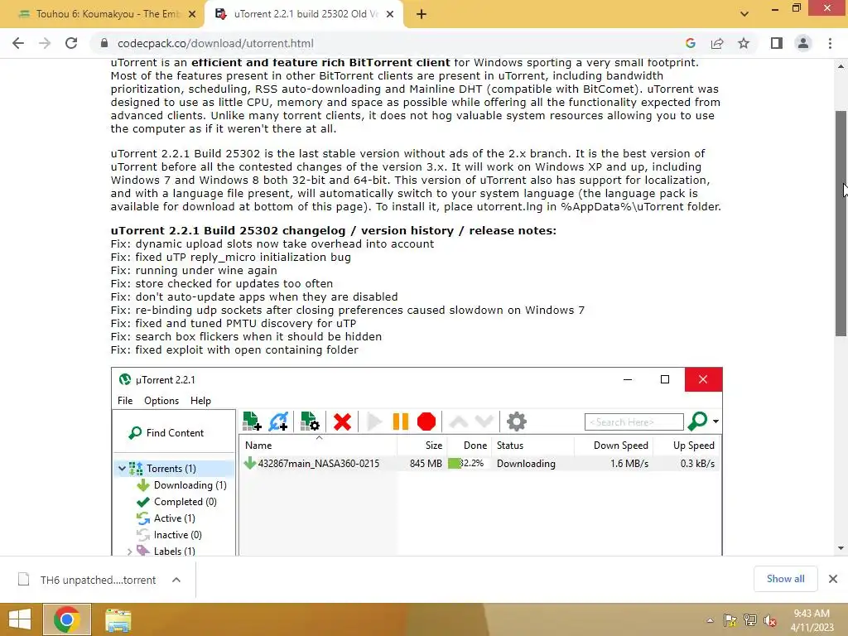
Task: Open a new browser tab
Action: (422, 14)
